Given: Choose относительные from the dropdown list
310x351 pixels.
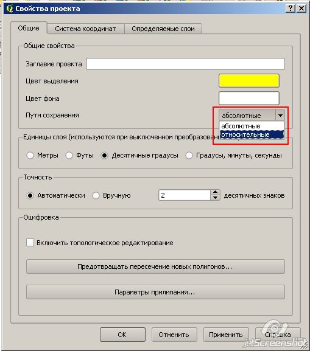Looking at the screenshot, I should click(x=252, y=134).
